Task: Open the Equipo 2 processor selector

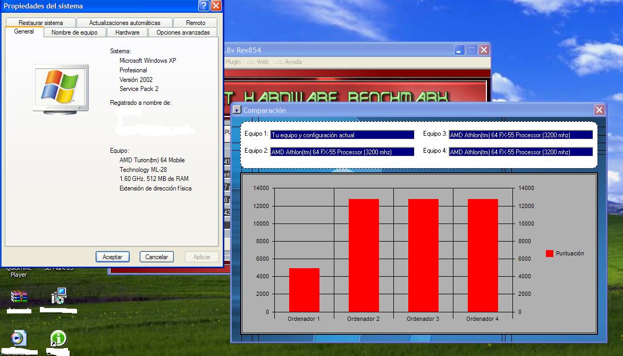Action: pos(342,152)
